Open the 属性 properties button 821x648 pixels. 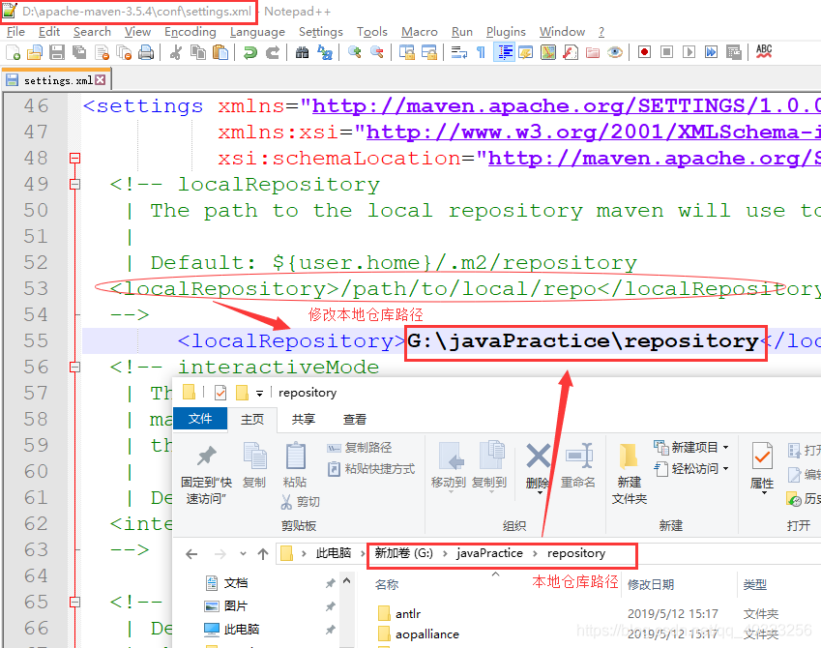(762, 466)
